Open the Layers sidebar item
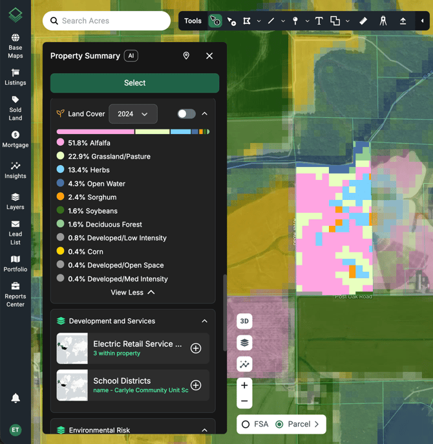The height and width of the screenshot is (444, 433). tap(16, 202)
